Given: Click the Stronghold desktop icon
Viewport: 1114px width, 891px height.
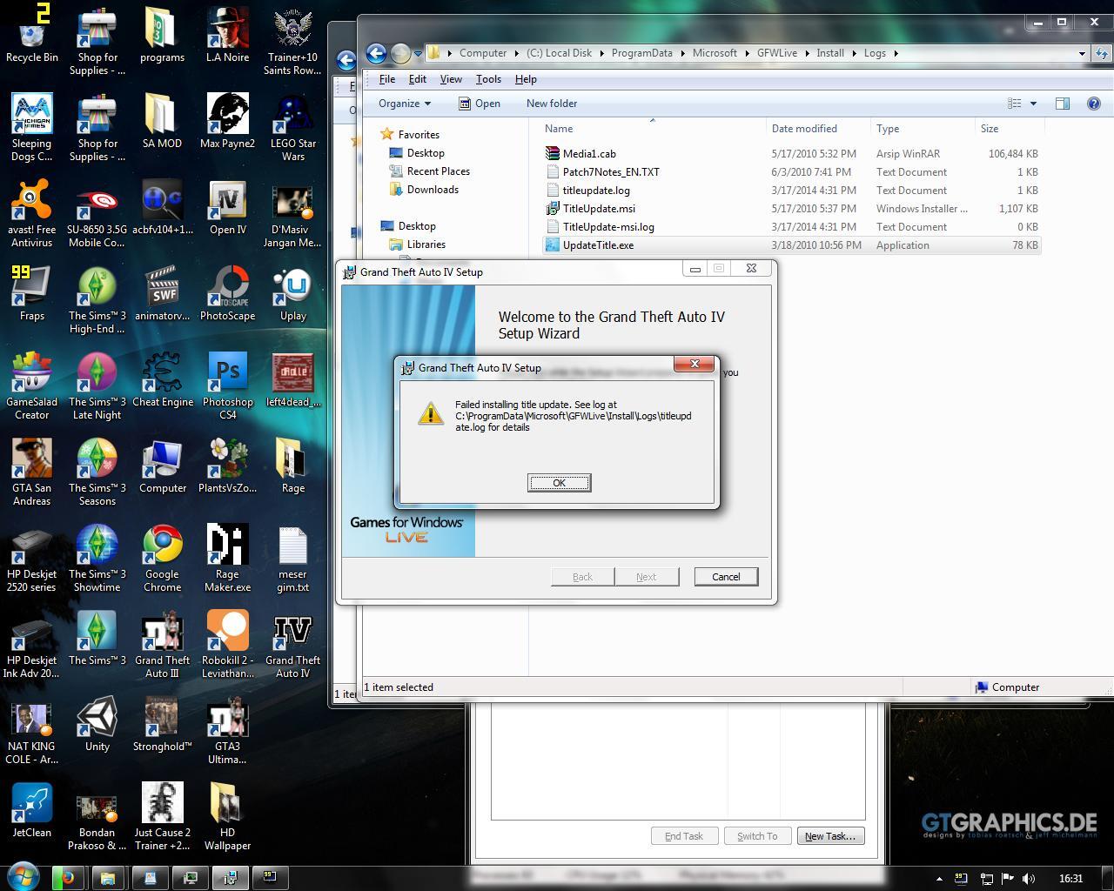Looking at the screenshot, I should (x=162, y=724).
